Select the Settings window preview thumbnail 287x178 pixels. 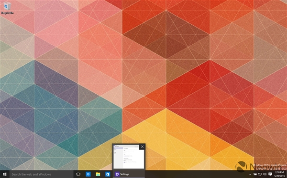pyautogui.click(x=129, y=157)
